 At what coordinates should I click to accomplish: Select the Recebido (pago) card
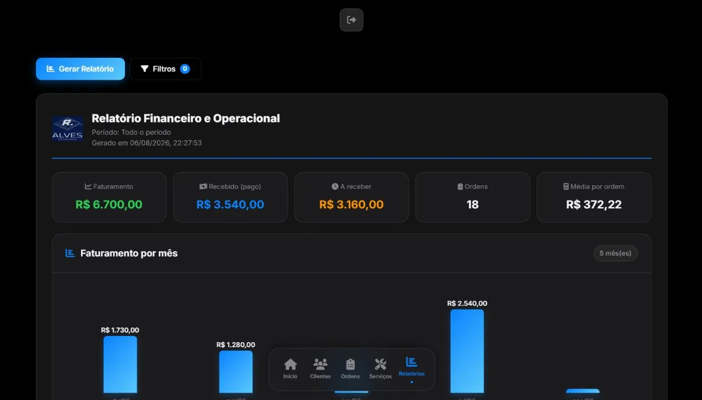pos(230,197)
